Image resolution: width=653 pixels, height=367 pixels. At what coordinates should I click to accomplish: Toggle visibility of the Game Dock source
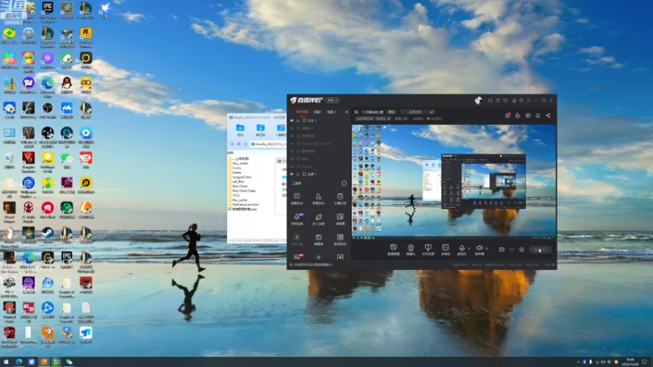pyautogui.click(x=291, y=144)
